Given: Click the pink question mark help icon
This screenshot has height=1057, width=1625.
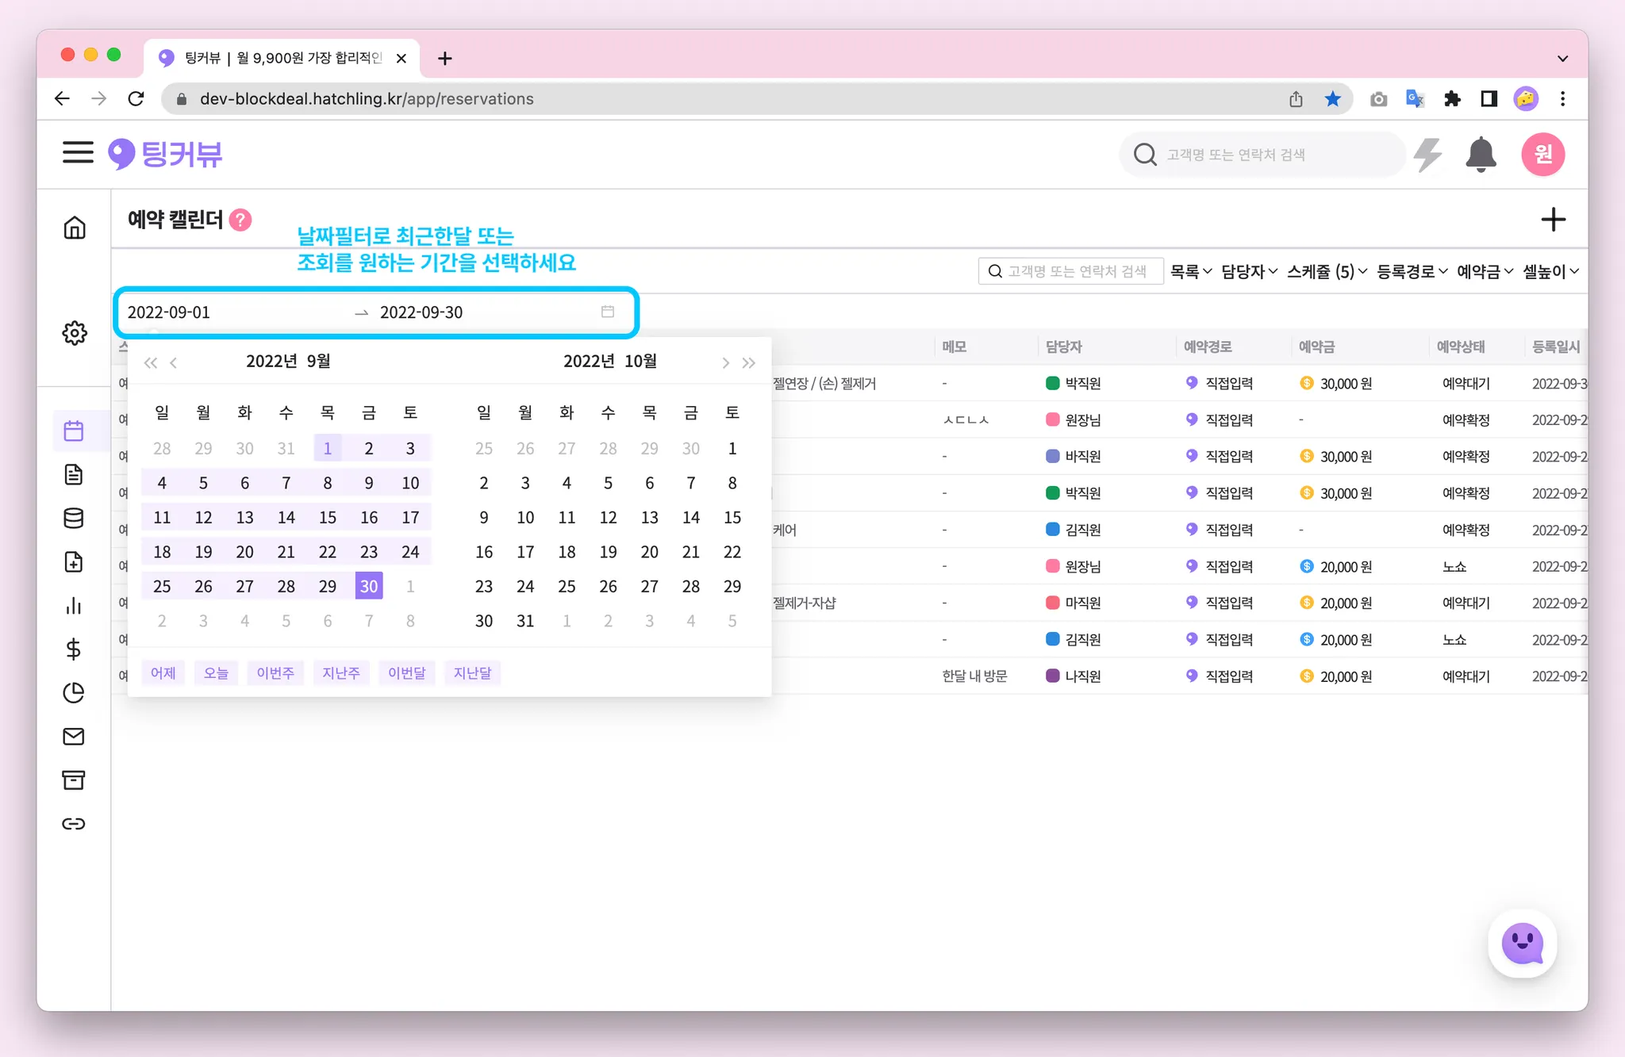Looking at the screenshot, I should (240, 220).
